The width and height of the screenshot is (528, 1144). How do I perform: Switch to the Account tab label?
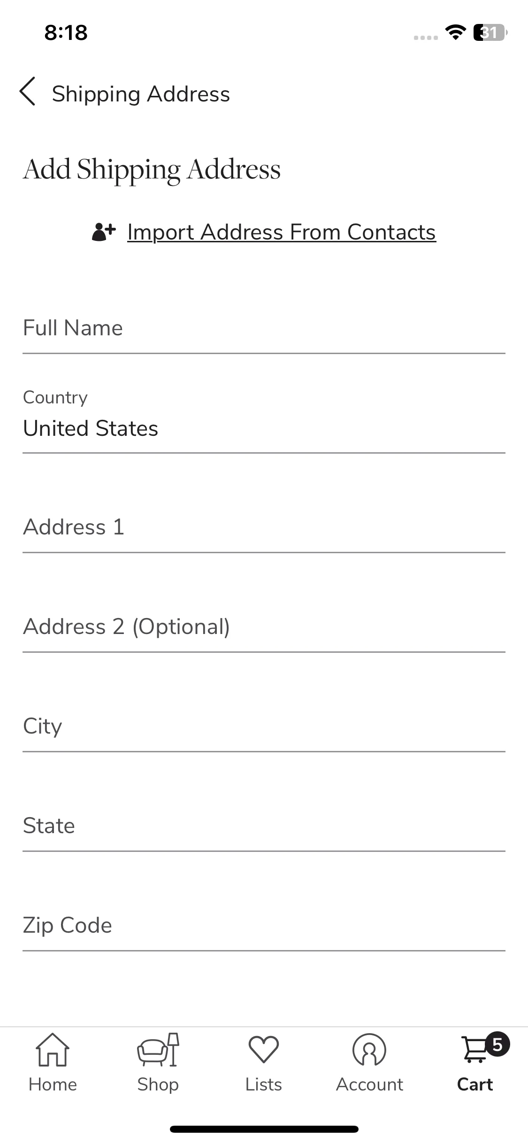(369, 1084)
